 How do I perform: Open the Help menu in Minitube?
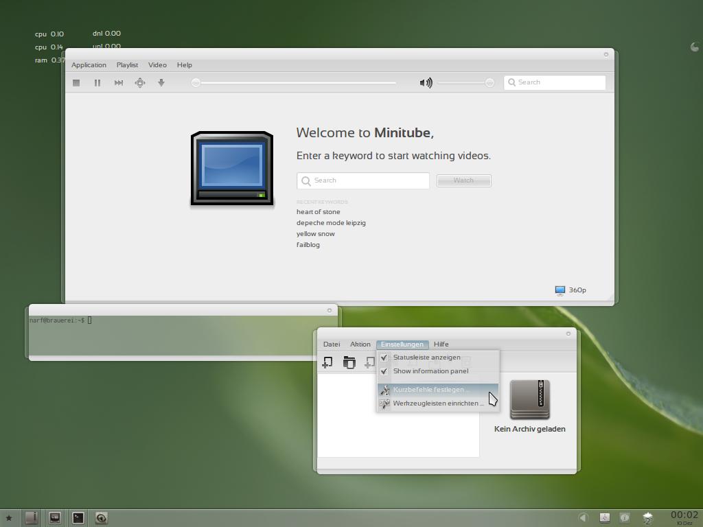[x=184, y=65]
